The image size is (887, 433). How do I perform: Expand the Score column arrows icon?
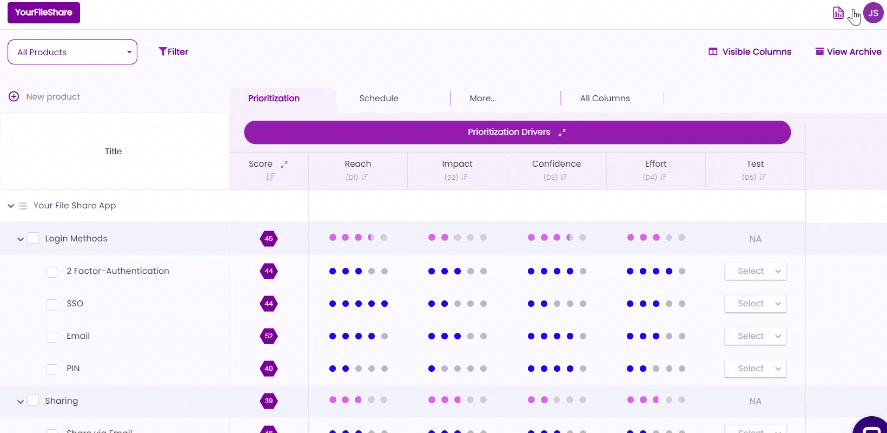284,164
